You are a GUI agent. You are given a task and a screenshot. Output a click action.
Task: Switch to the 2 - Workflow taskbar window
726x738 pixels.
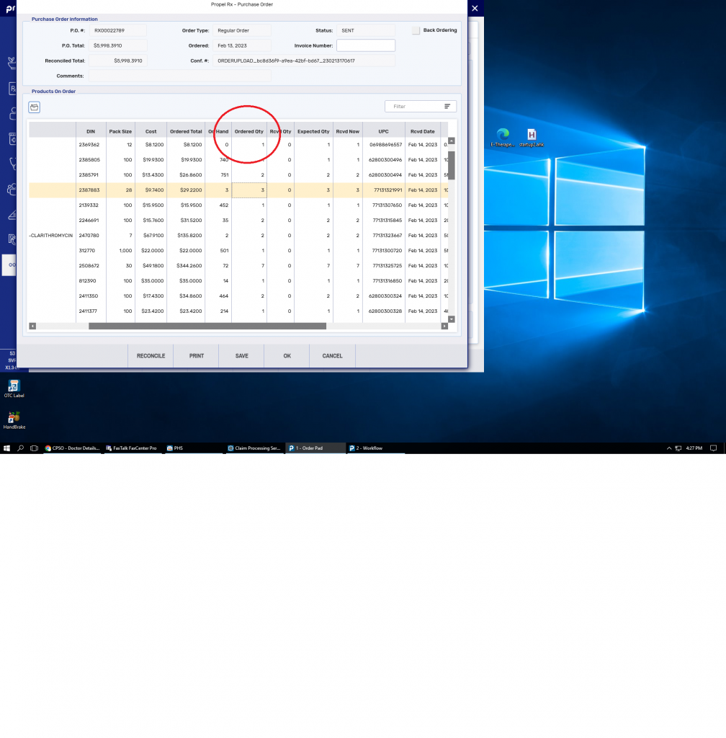pos(375,448)
